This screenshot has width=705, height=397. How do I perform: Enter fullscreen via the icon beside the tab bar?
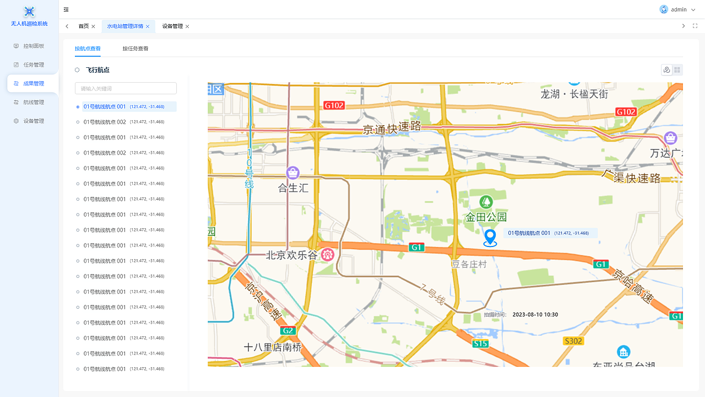point(695,26)
